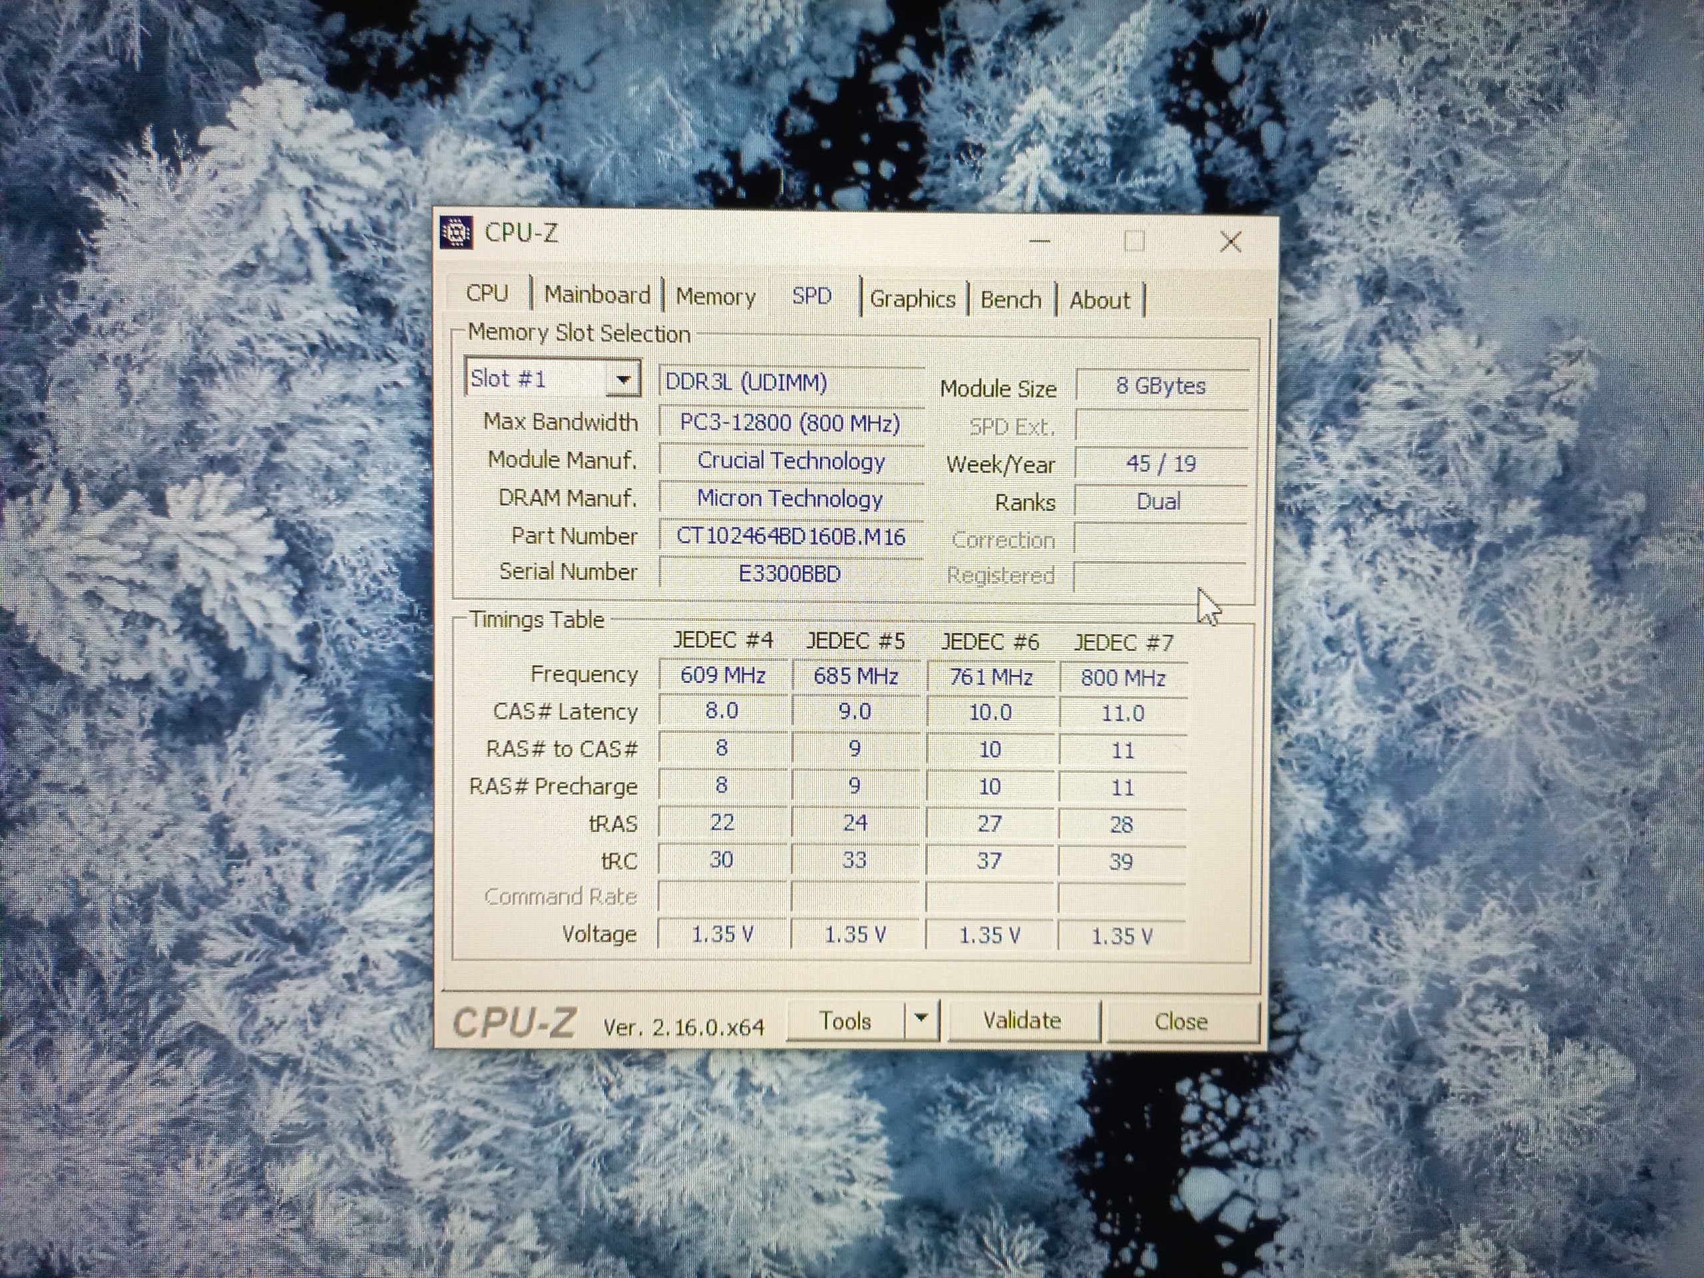Switch to the CPU tab
Image resolution: width=1704 pixels, height=1278 pixels.
[x=487, y=294]
